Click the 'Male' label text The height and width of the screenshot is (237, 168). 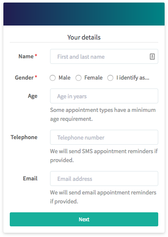(64, 78)
